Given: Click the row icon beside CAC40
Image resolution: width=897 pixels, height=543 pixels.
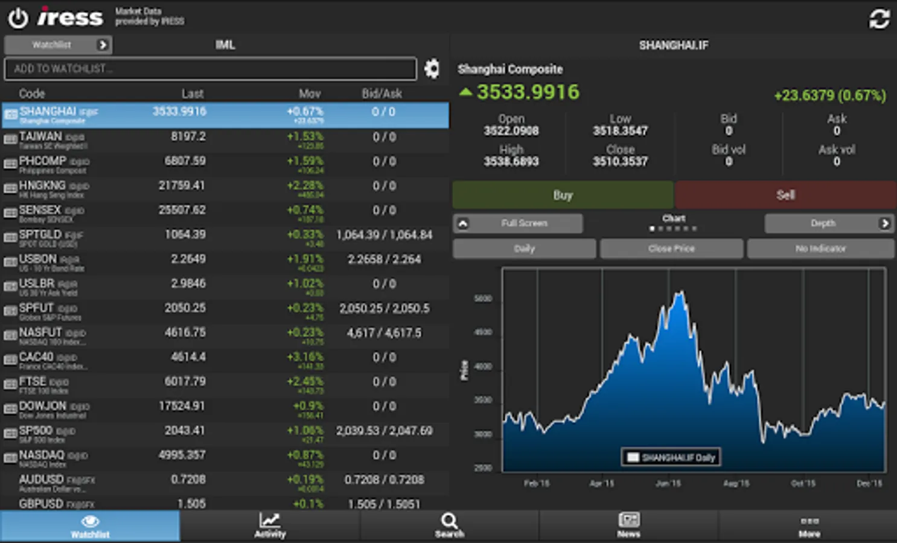Looking at the screenshot, I should (10, 360).
